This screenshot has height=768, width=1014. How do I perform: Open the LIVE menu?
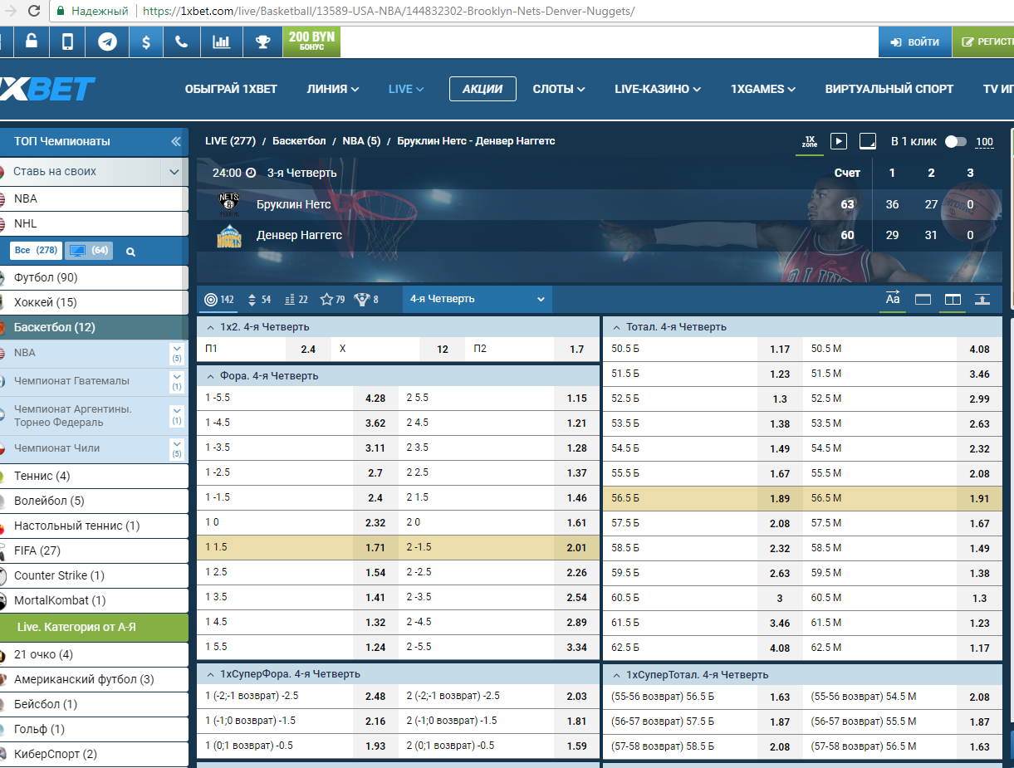[x=406, y=89]
